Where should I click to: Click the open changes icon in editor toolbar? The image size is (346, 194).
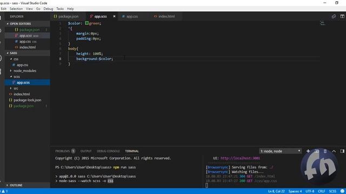334,17
